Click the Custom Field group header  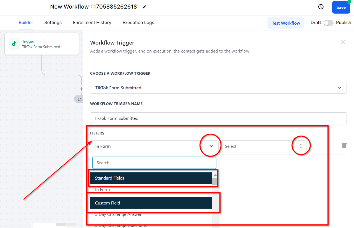(151, 203)
